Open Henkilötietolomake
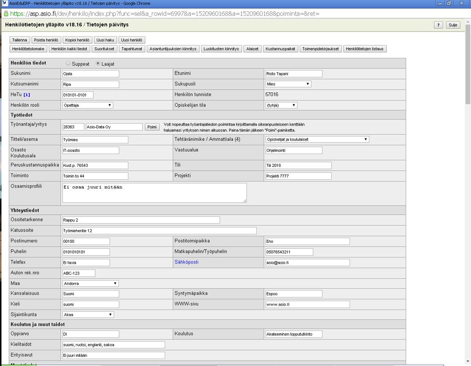The image size is (471, 366). (x=28, y=49)
